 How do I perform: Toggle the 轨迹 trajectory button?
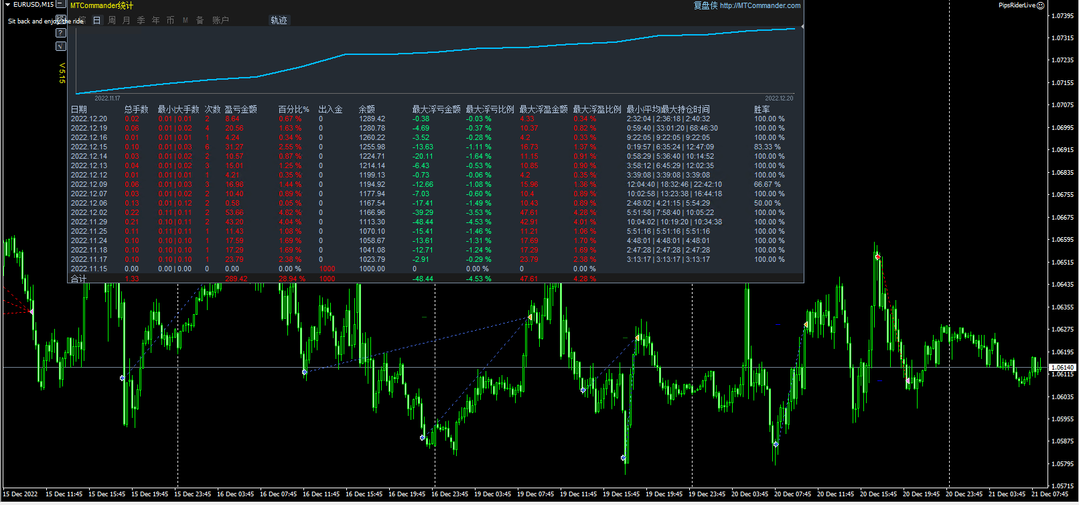279,21
